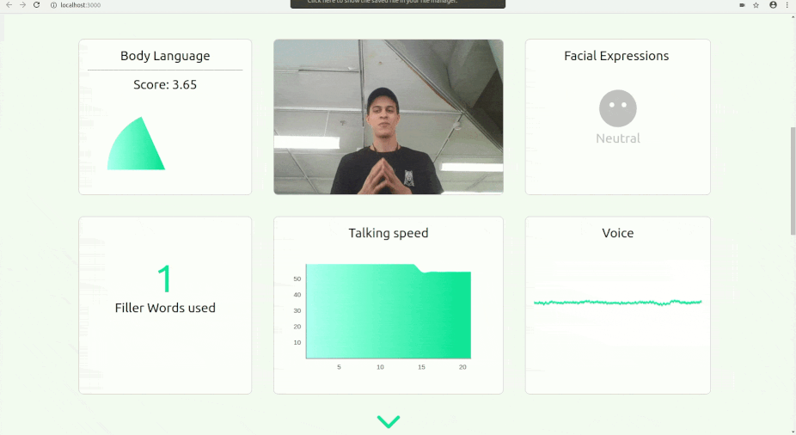Open the browser profile avatar
The height and width of the screenshot is (435, 796).
click(773, 4)
